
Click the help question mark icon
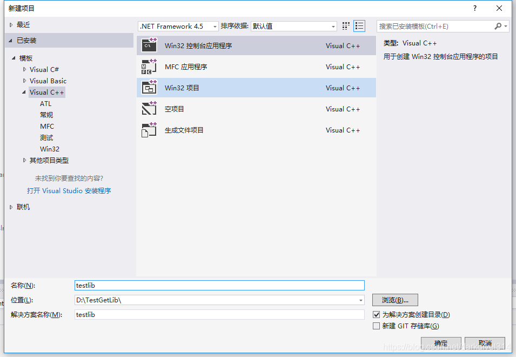coord(474,8)
